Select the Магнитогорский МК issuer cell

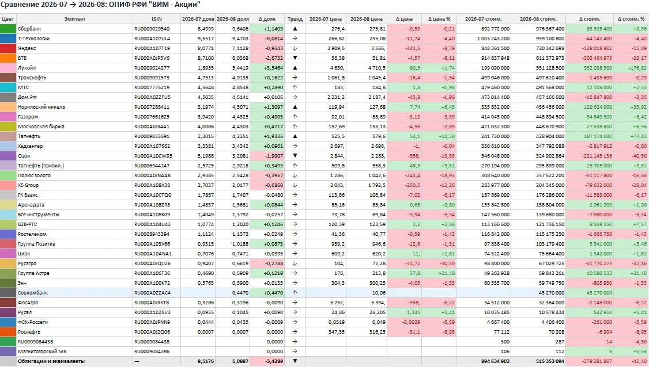(74, 351)
